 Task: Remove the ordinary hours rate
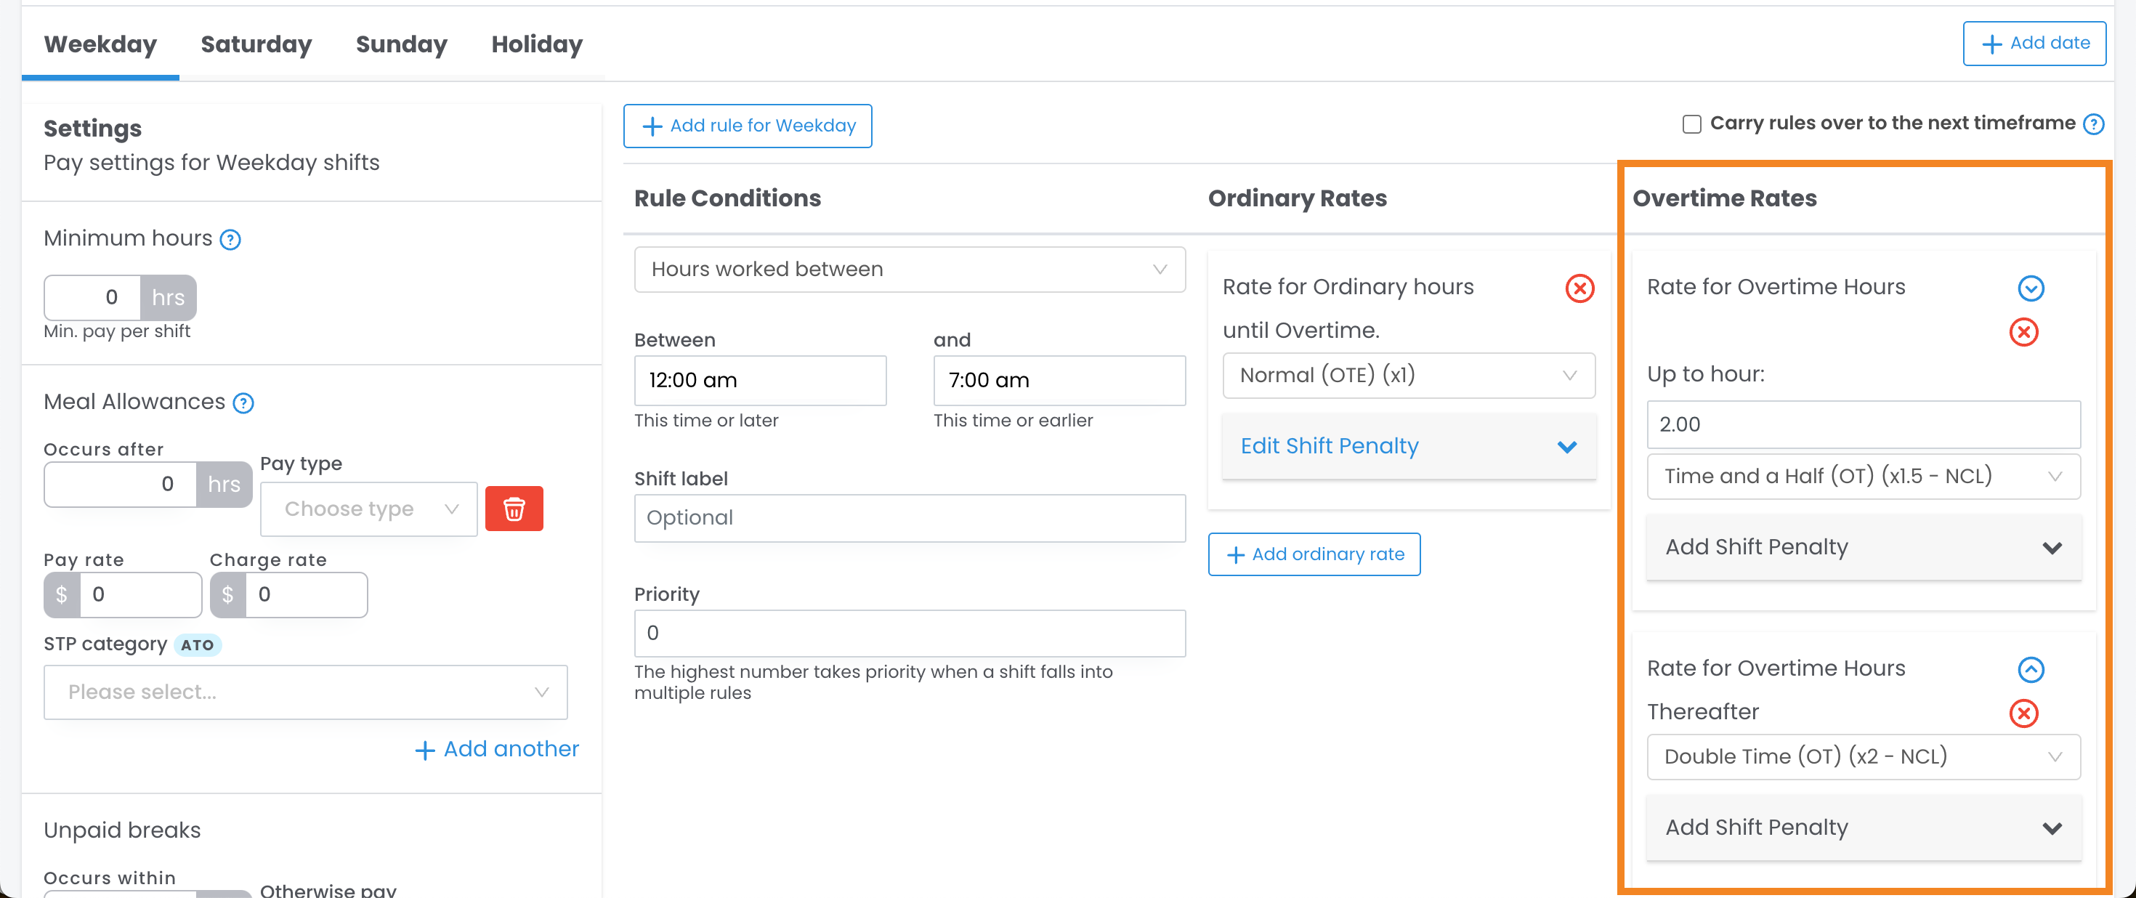[1579, 288]
